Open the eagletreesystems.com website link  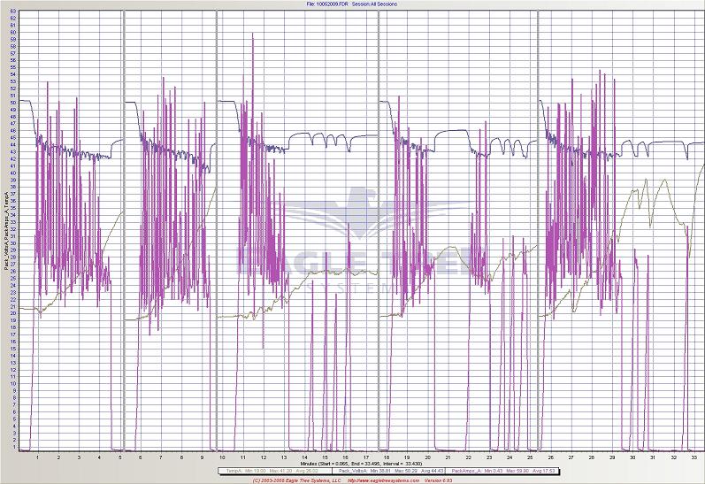click(380, 480)
